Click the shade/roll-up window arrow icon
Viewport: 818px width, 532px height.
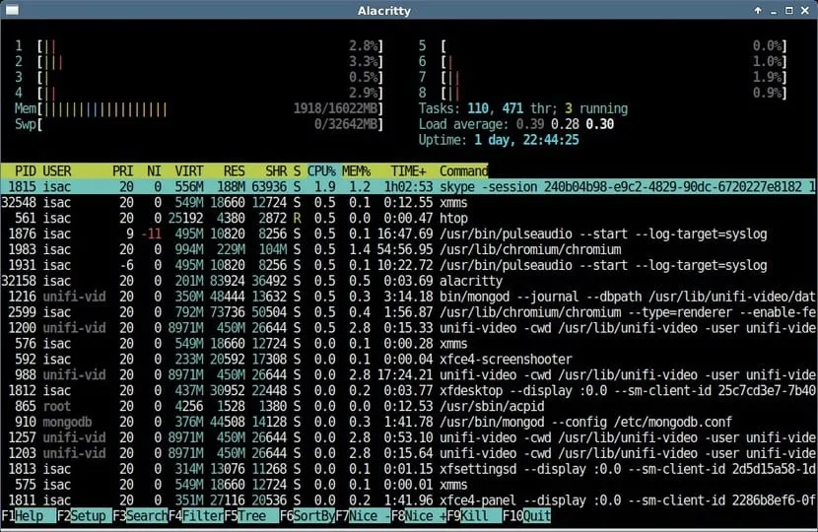coord(758,10)
